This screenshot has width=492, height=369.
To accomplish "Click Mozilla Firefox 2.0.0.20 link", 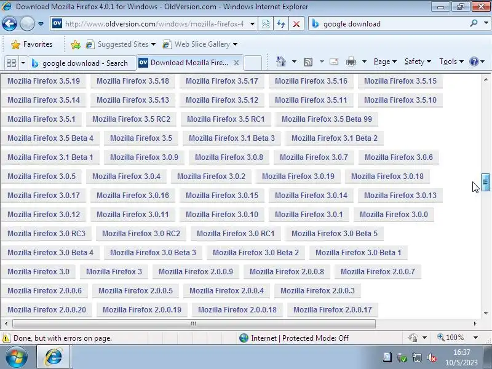I will 47,310.
